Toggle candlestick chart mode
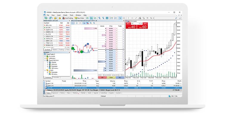The image size is (226, 116). pyautogui.click(x=91, y=18)
